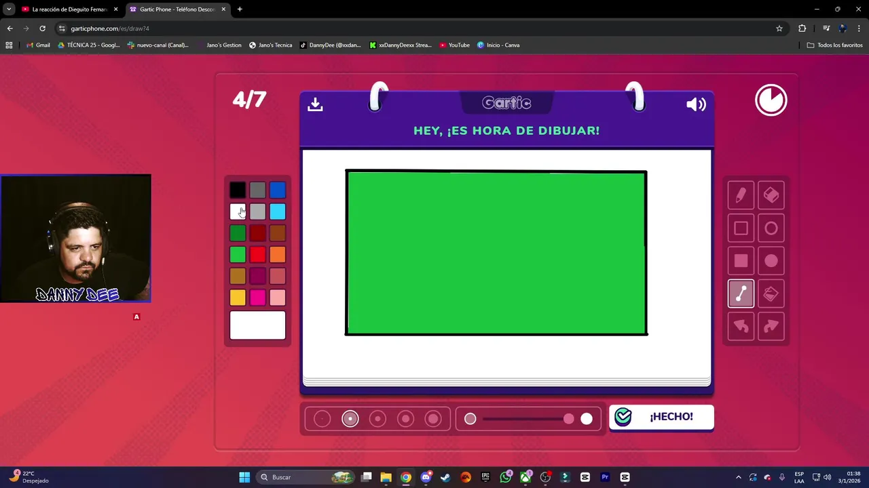The width and height of the screenshot is (869, 488).
Task: Open the nuevo-canal bookmark
Action: pyautogui.click(x=158, y=45)
